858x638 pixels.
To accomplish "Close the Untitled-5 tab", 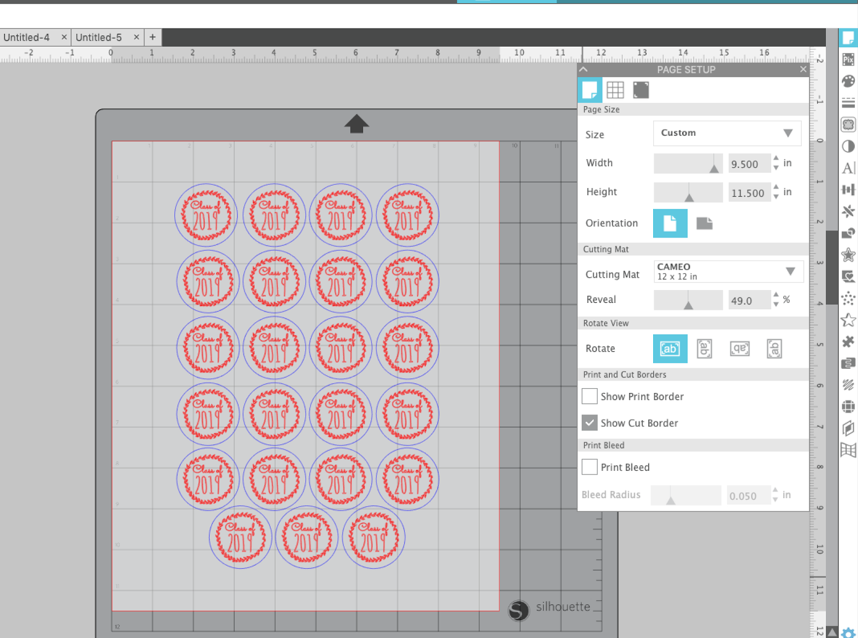I will [136, 37].
